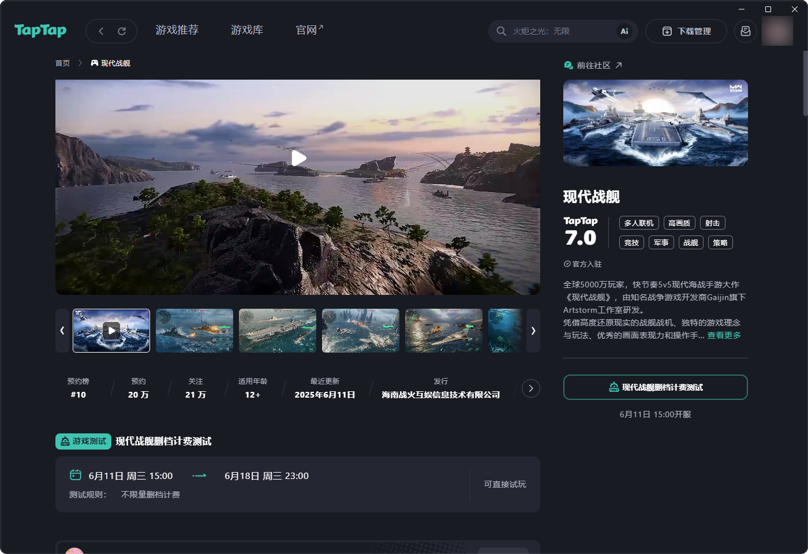Open 下载管理 button
The height and width of the screenshot is (554, 808).
(686, 31)
